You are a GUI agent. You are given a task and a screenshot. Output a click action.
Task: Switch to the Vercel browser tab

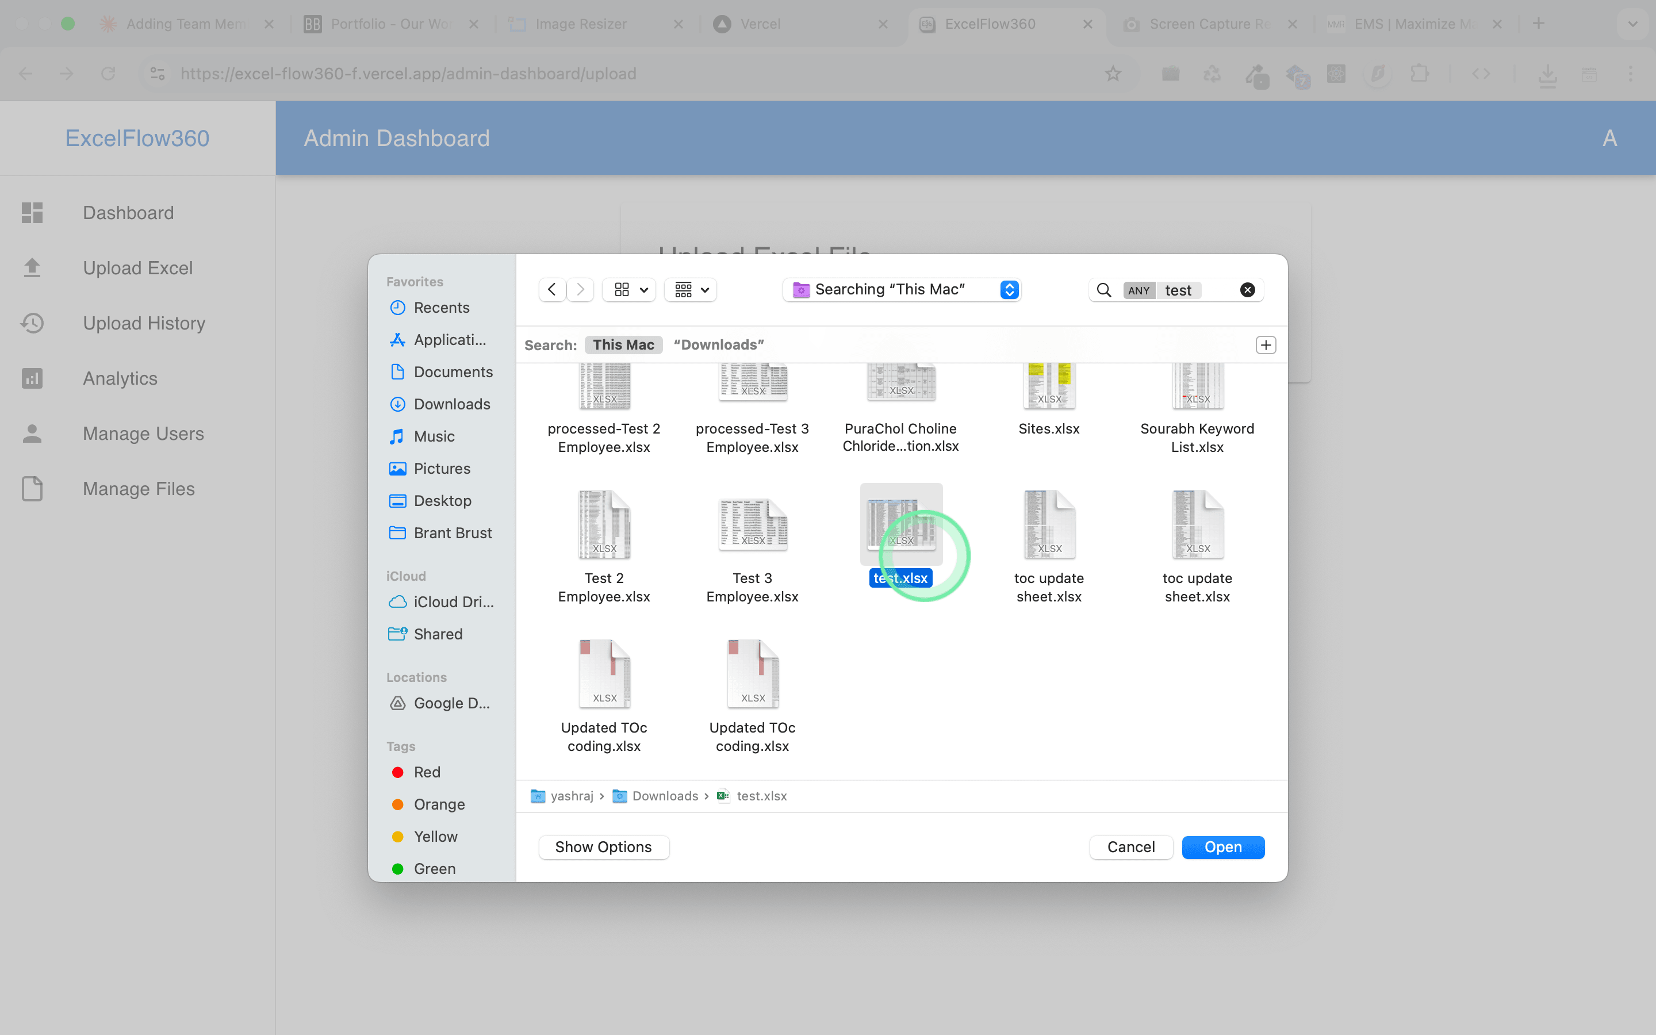click(760, 24)
